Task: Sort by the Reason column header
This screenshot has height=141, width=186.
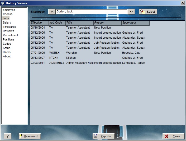Action: pyautogui.click(x=108, y=23)
